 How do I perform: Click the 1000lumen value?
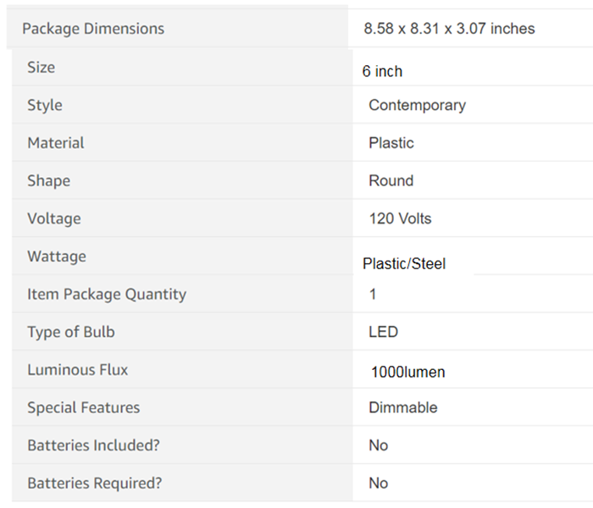click(407, 373)
